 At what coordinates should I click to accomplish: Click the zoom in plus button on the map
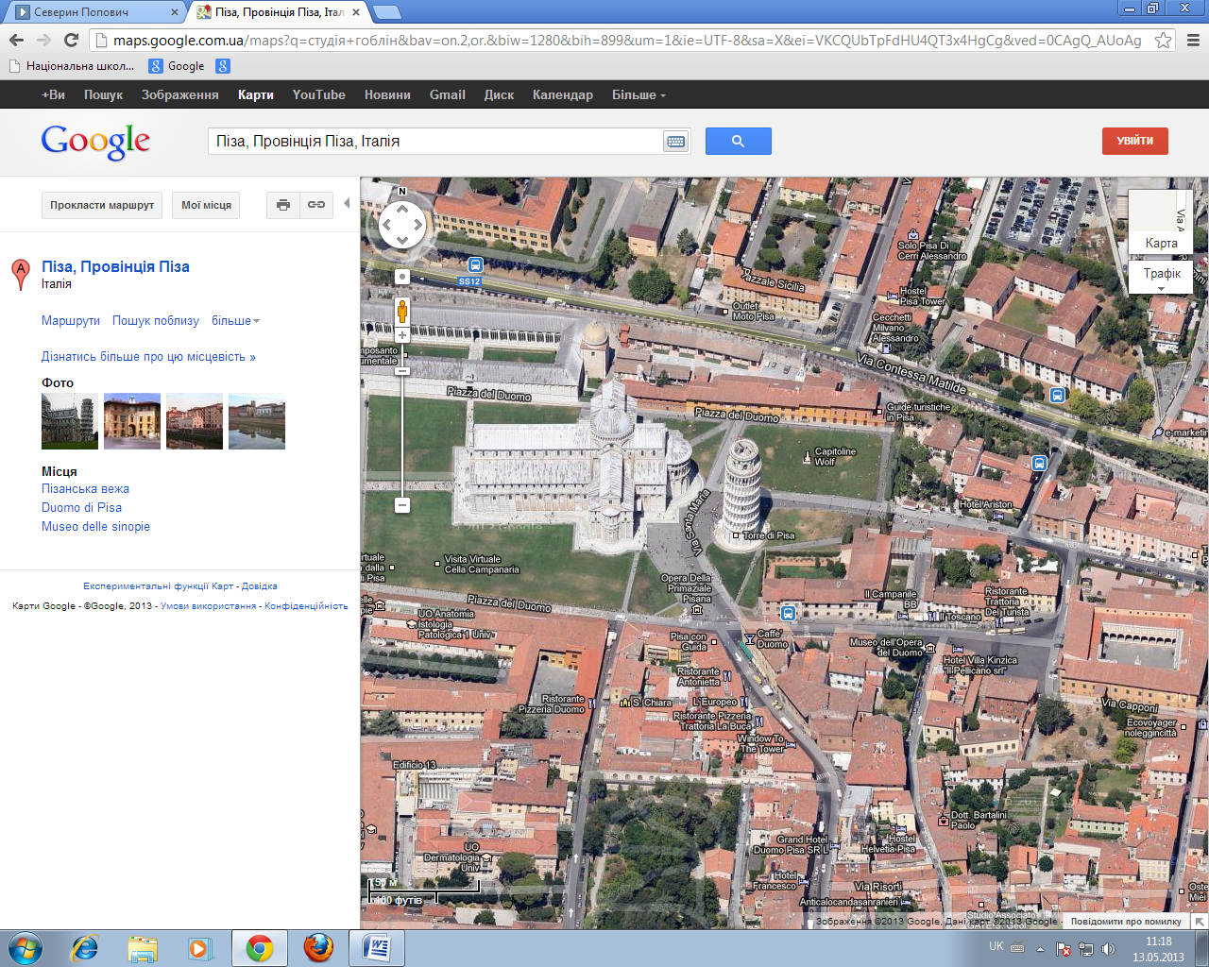401,335
